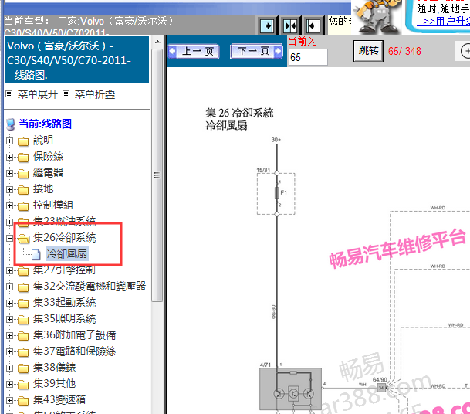This screenshot has height=414, width=470.
Task: Click the 集36附加電子設備 folder icon
Action: click(x=23, y=336)
